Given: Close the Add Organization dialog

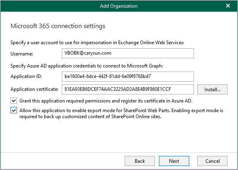Looking at the screenshot, I should [228, 6].
